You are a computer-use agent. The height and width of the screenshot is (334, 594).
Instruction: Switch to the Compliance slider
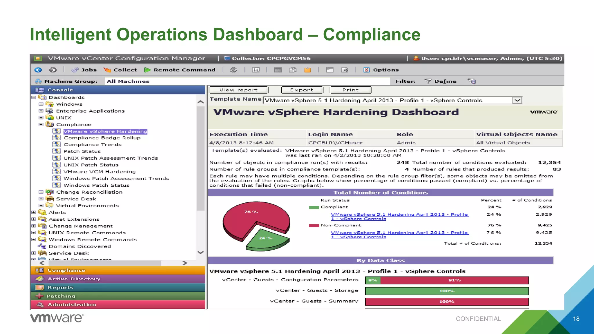(x=118, y=270)
